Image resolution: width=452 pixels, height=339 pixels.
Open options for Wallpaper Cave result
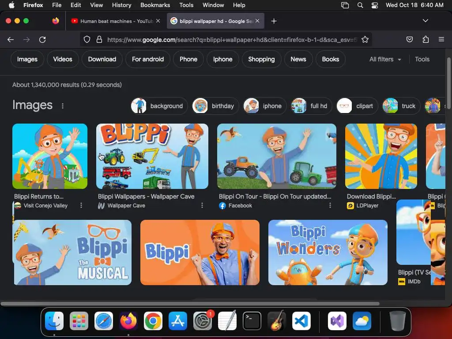coord(202,205)
